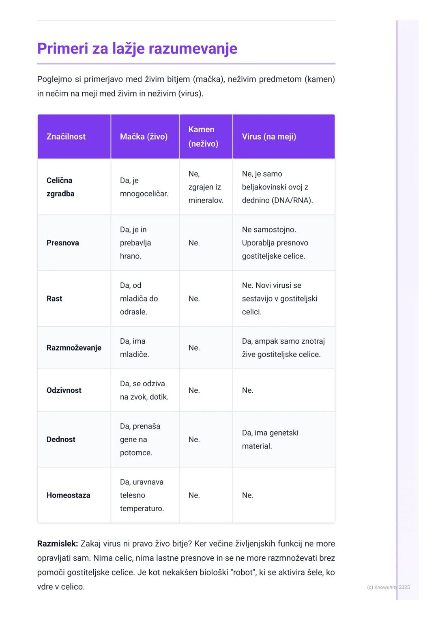Click the cell "Ne, zgrajen iz mineralov."

click(206, 187)
